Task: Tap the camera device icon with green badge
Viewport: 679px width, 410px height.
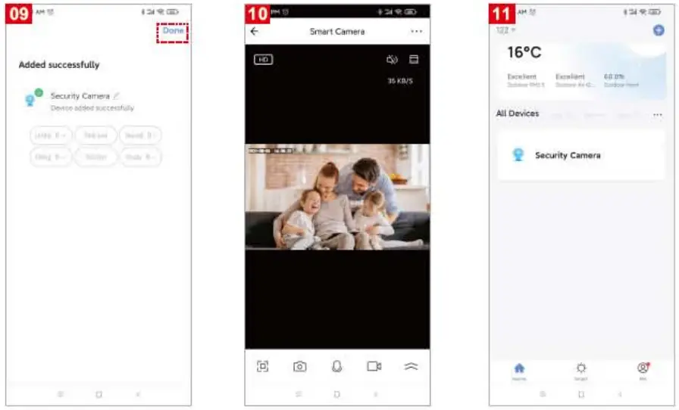Action: (33, 98)
